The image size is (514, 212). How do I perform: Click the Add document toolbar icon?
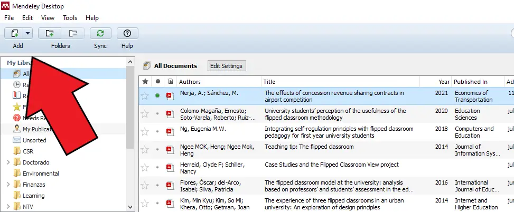[14, 33]
